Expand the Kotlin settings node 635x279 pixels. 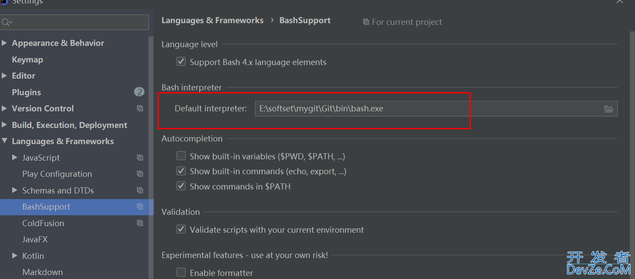[15, 256]
